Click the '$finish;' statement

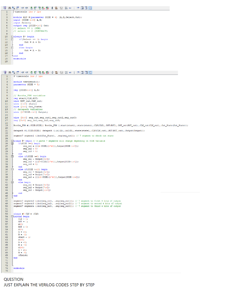(x=23, y=255)
